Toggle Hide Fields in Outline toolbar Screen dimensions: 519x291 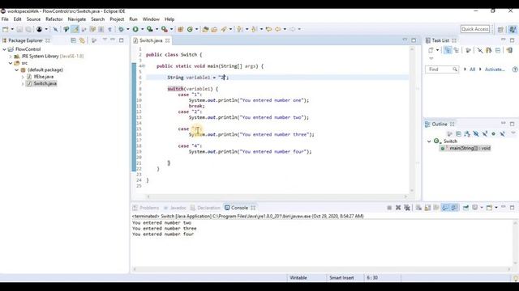476,133
